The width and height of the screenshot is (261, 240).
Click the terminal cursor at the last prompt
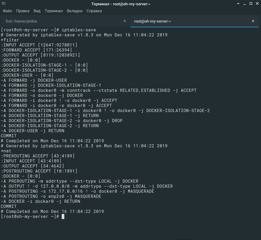[x=63, y=217]
